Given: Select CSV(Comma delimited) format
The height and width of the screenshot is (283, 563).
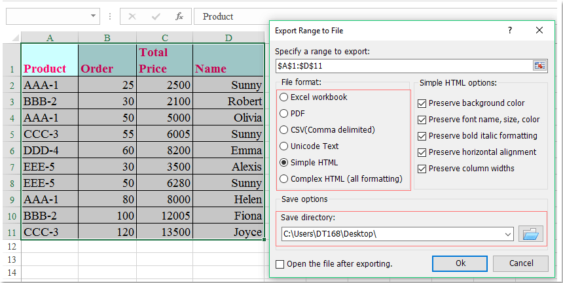Looking at the screenshot, I should click(283, 130).
